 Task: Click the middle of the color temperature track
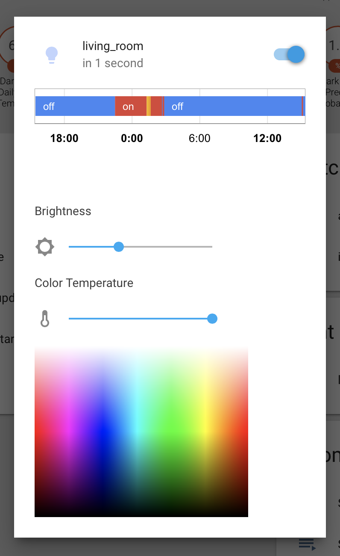(141, 319)
